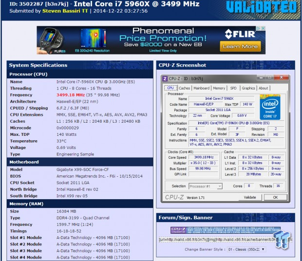302x261 pixels.
Task: Open submitter Steven Bassiri TT link
Action: [65, 11]
